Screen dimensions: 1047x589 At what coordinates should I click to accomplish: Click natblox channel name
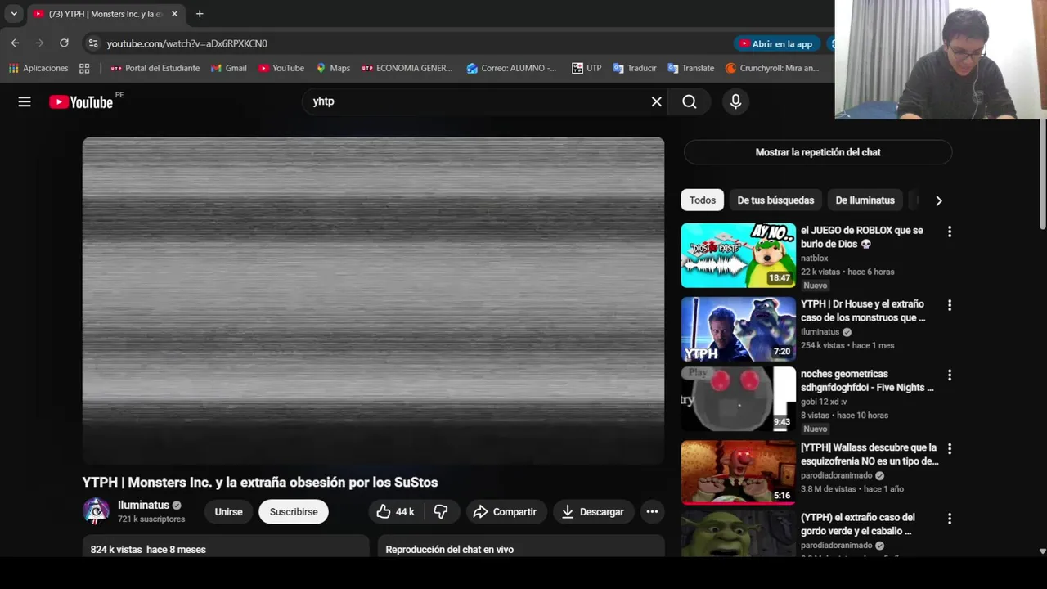tap(815, 259)
